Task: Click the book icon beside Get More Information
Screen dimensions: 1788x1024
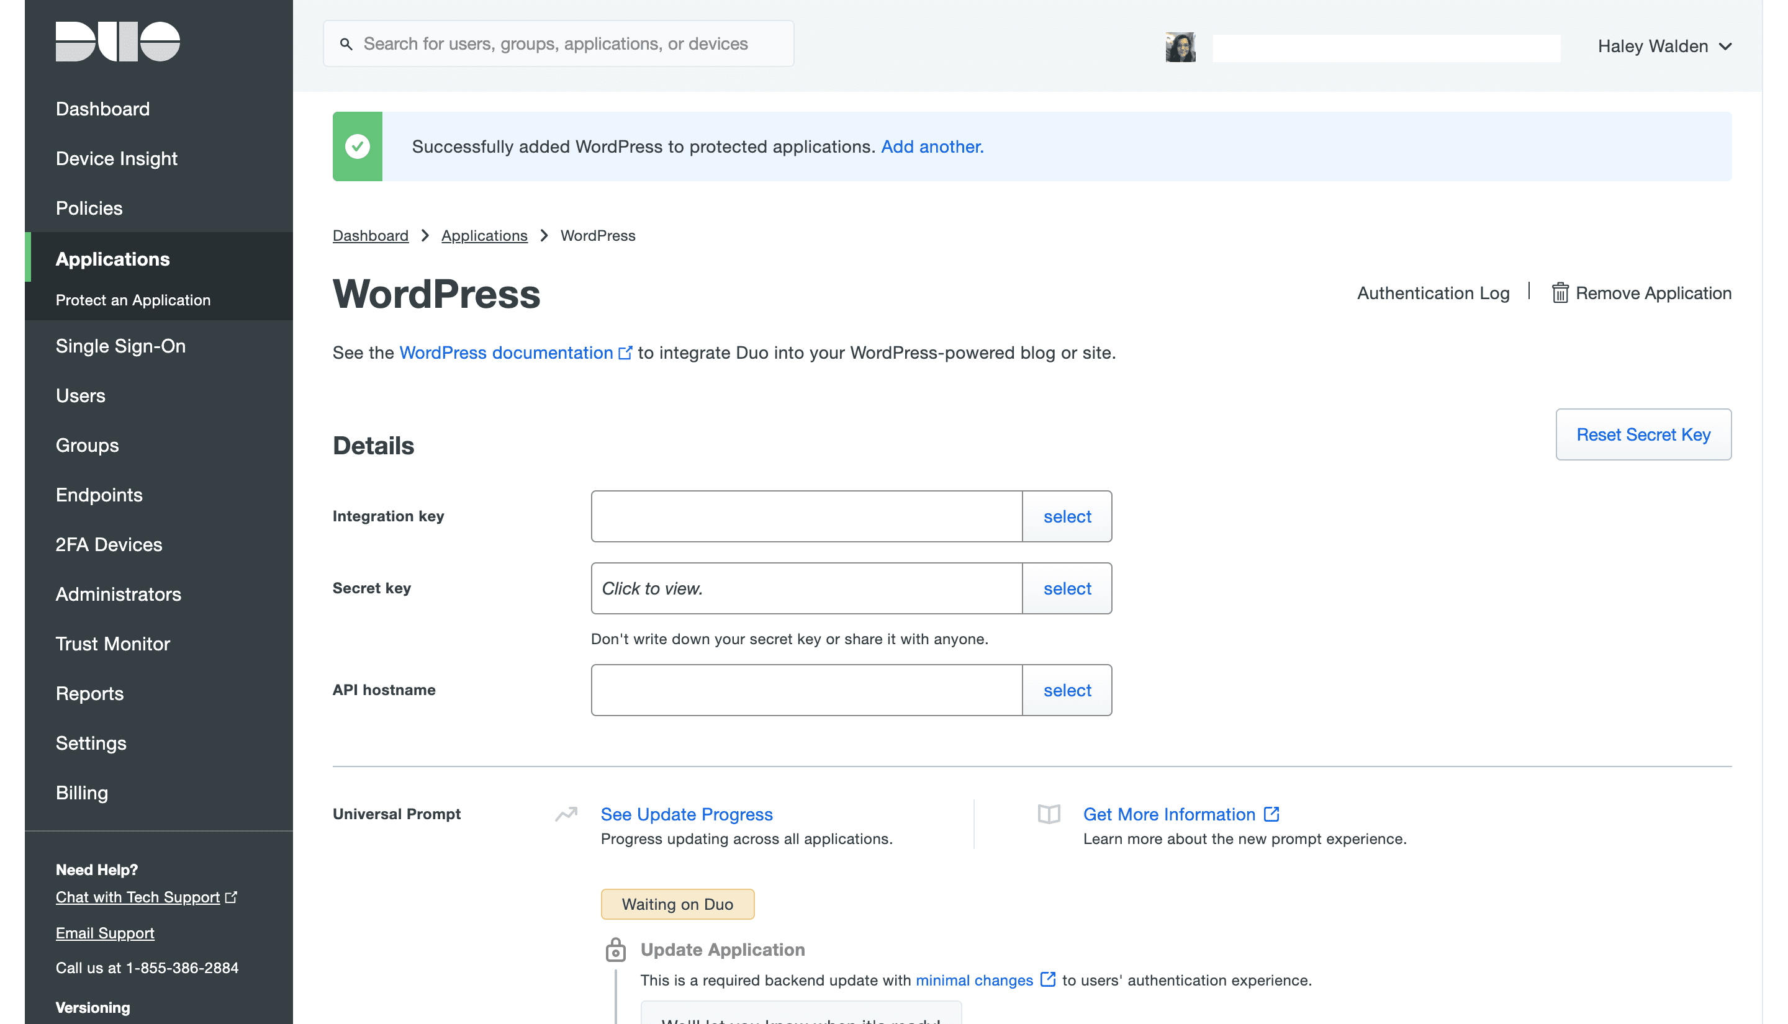Action: [x=1048, y=814]
